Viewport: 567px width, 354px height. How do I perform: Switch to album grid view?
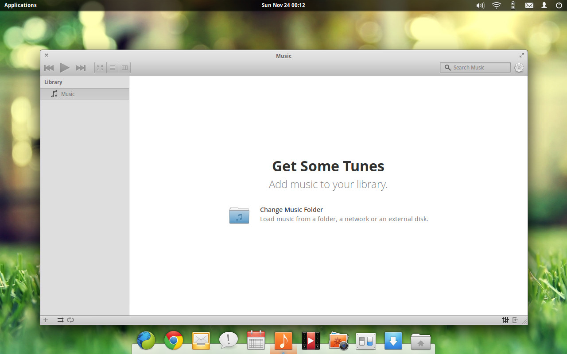(101, 68)
